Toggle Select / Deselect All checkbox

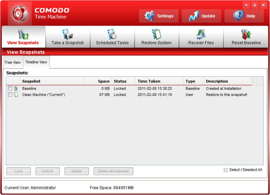click(x=226, y=170)
